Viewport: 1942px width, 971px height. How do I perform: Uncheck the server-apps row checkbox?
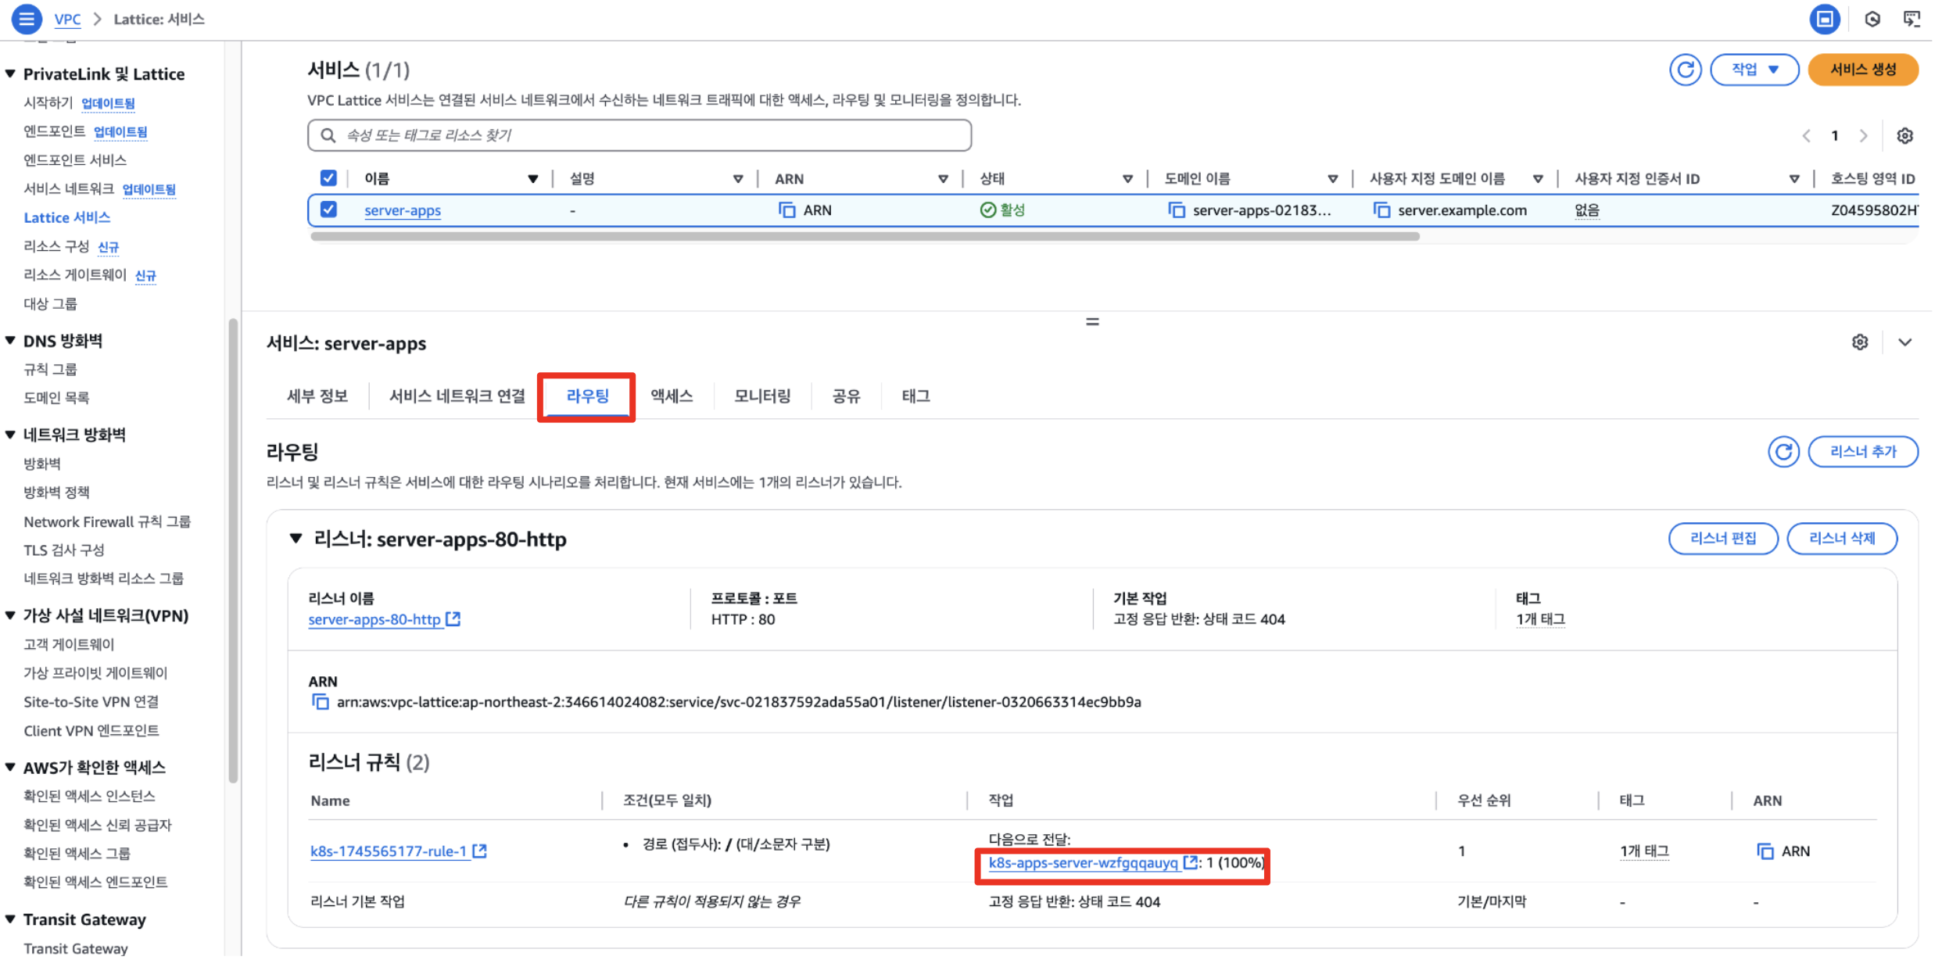tap(328, 210)
